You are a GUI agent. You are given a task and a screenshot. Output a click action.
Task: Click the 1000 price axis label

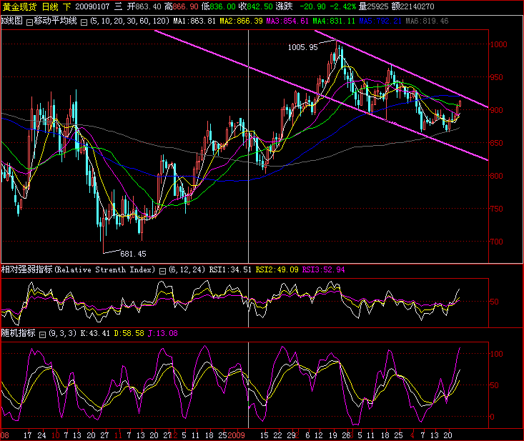(498, 44)
